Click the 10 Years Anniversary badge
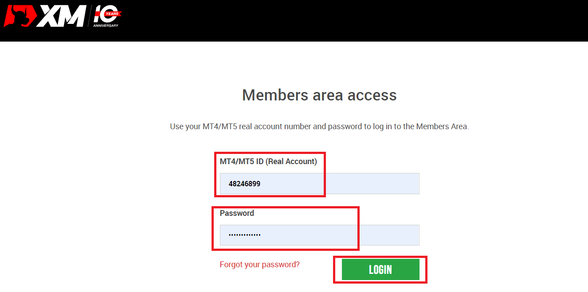 [x=106, y=15]
